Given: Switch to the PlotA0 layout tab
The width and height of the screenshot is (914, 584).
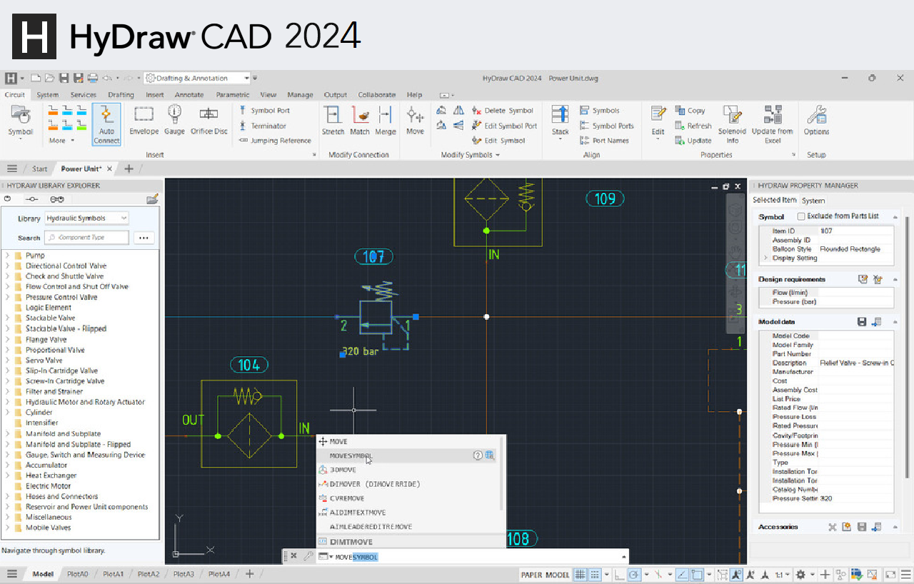Looking at the screenshot, I should coord(77,574).
